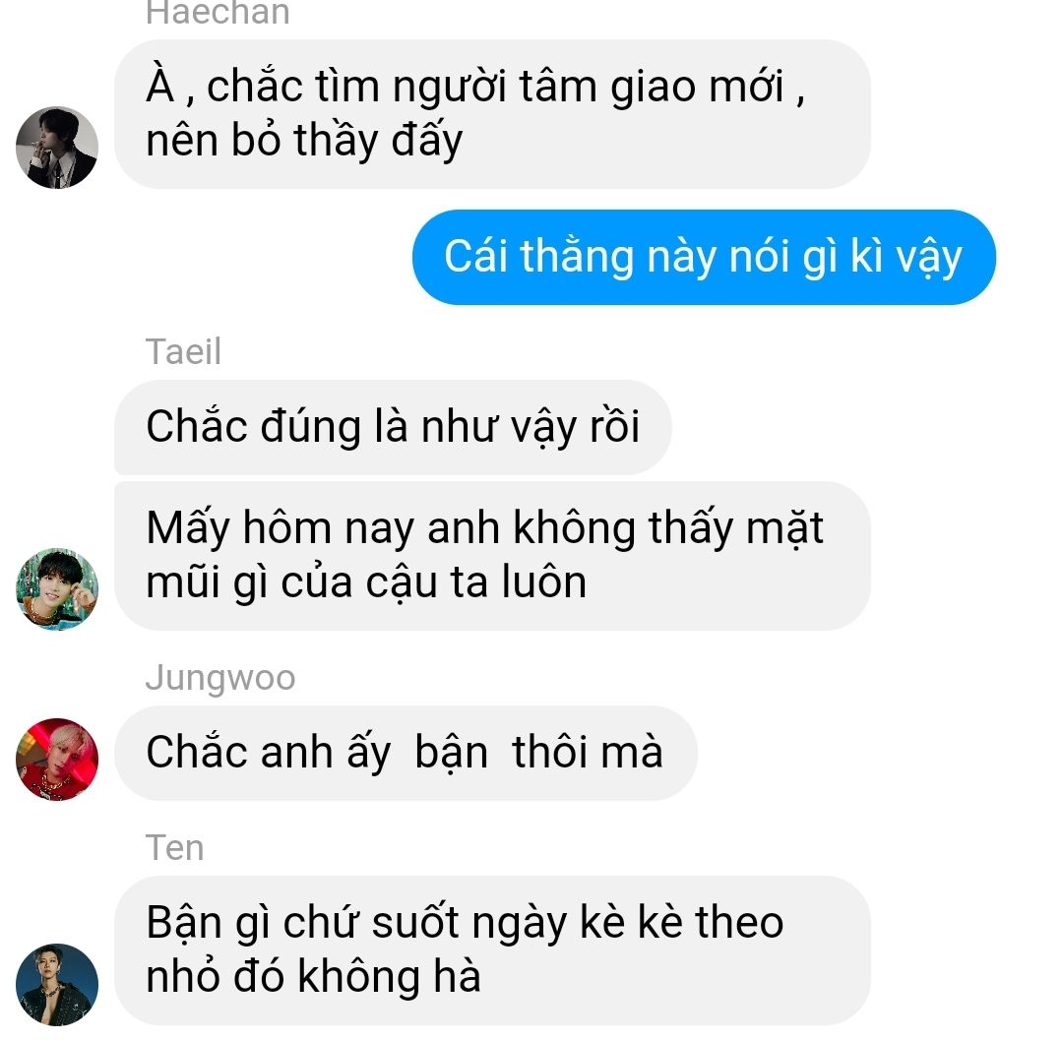Click text line 'Bận gì chứ suốt ngày kè kè theo'

(465, 923)
